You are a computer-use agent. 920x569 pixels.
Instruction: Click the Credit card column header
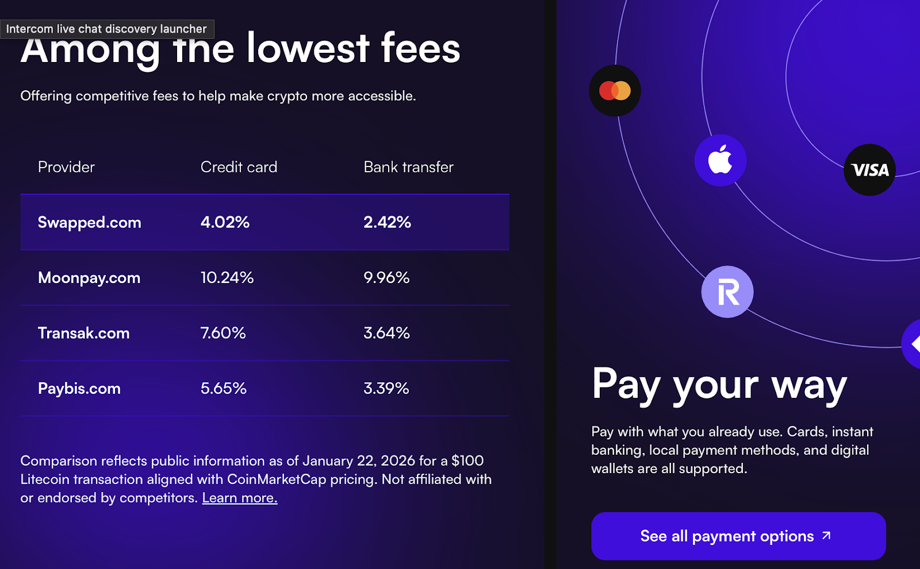tap(239, 167)
